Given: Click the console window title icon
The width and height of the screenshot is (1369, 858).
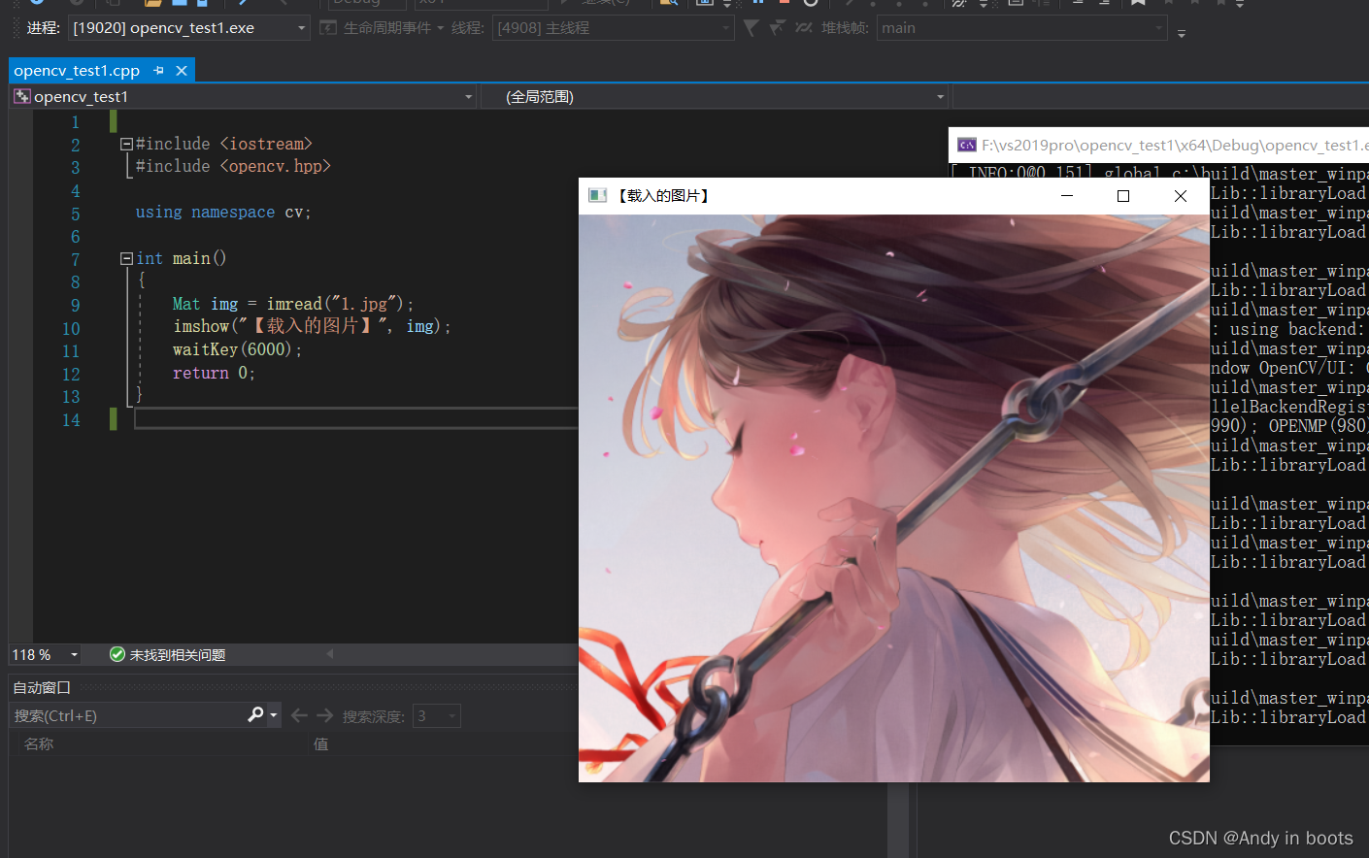Looking at the screenshot, I should tap(967, 146).
